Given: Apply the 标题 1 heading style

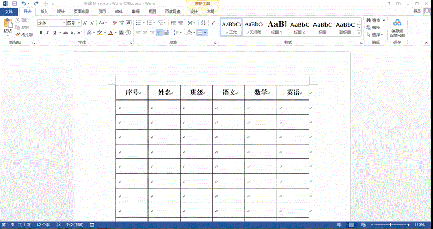Looking at the screenshot, I should (277, 26).
